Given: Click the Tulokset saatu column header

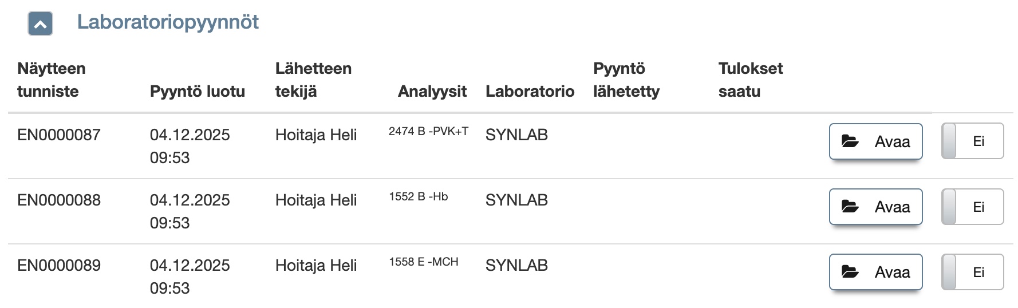Looking at the screenshot, I should (750, 80).
